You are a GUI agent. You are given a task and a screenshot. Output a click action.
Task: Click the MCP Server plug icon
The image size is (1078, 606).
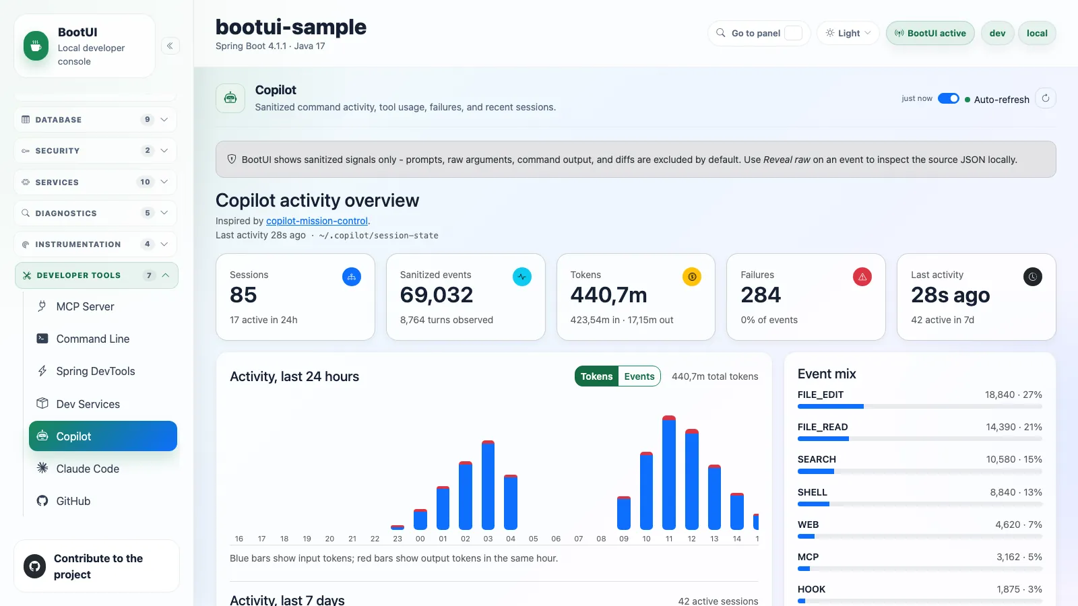[42, 306]
